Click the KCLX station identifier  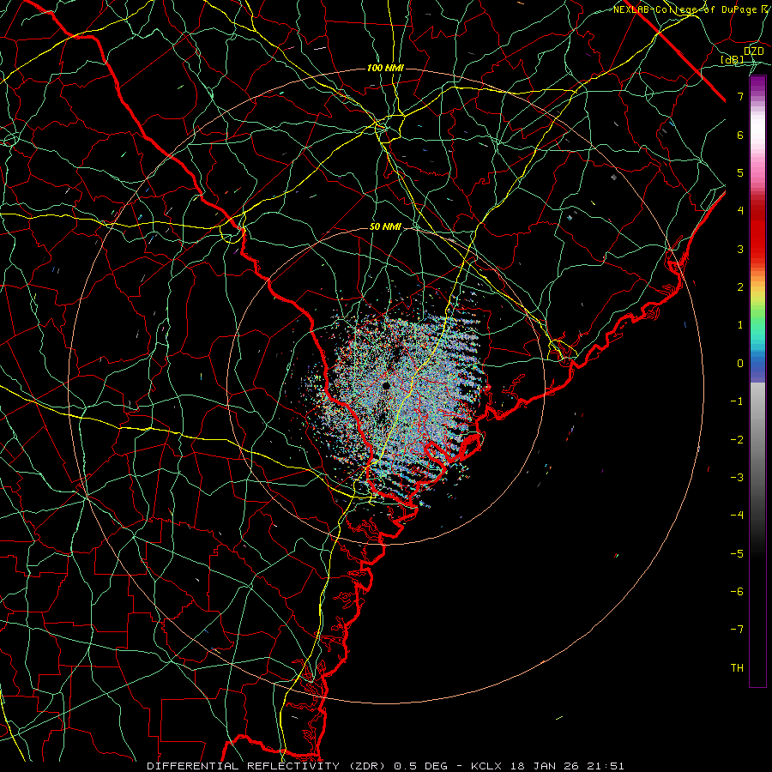[x=487, y=766]
